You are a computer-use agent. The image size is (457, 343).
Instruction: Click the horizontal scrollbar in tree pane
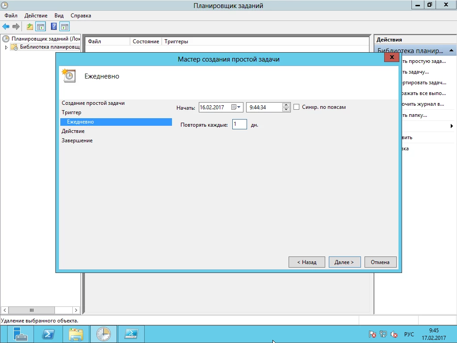pyautogui.click(x=31, y=310)
